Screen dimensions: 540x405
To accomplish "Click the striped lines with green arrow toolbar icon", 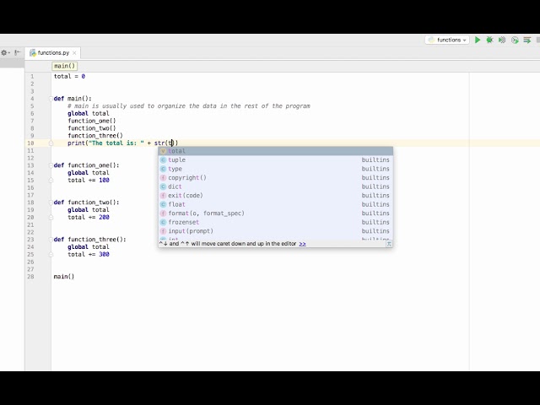I will tap(526, 40).
